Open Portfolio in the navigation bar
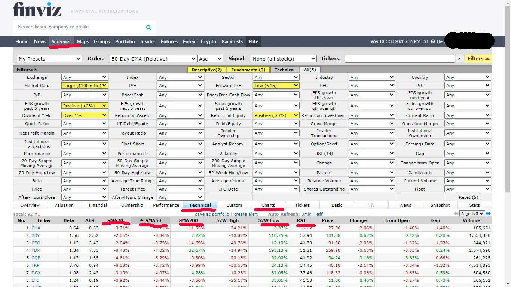The height and width of the screenshot is (287, 511). (125, 41)
